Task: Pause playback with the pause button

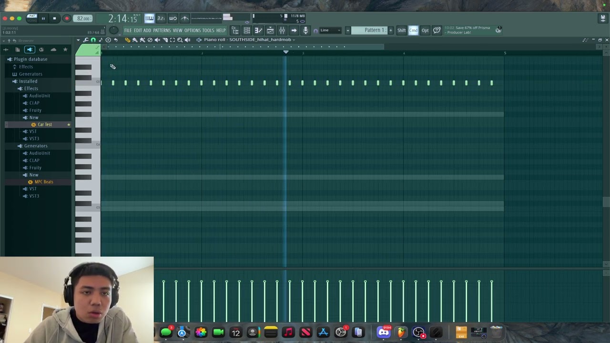Action: coord(43,19)
